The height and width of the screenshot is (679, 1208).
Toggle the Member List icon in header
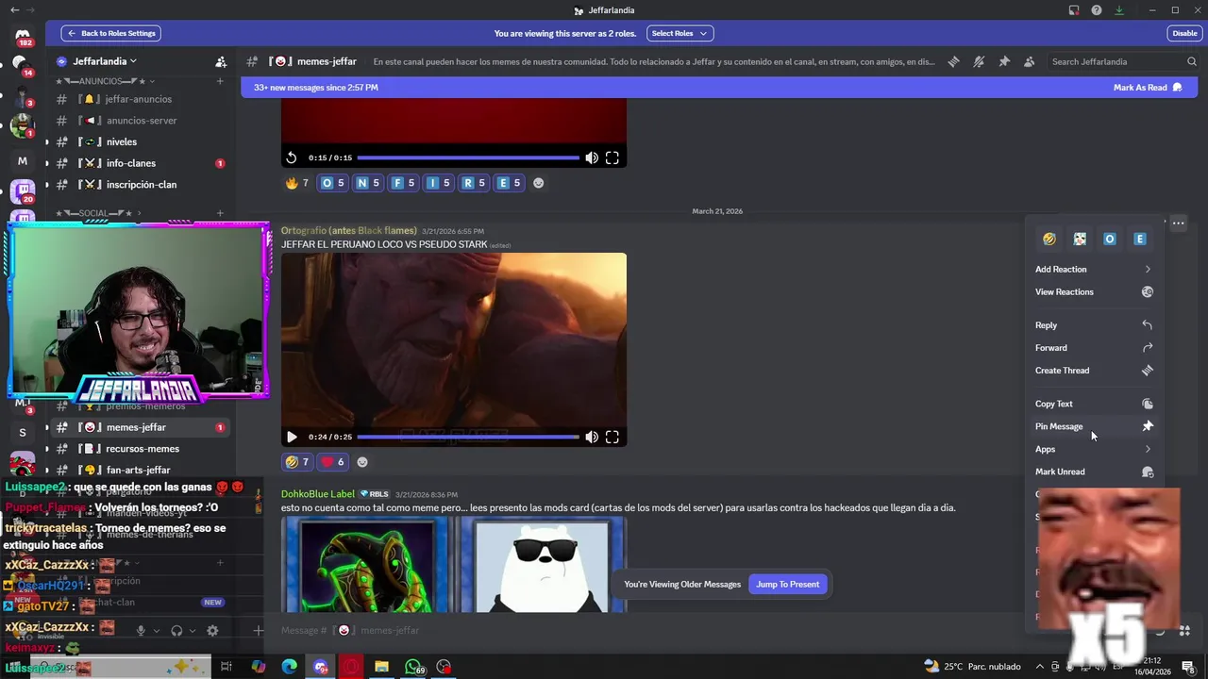tap(1029, 61)
